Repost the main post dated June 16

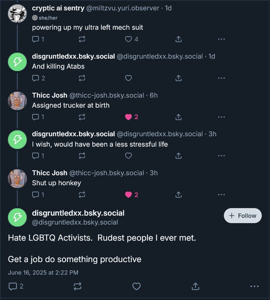click(x=77, y=286)
